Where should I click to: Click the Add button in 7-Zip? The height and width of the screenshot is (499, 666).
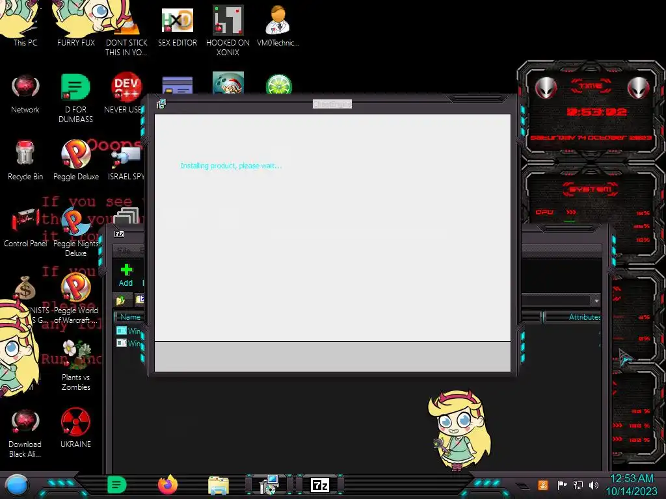pyautogui.click(x=126, y=275)
